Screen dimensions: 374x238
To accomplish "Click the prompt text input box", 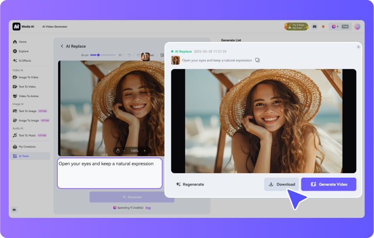I will 110,173.
